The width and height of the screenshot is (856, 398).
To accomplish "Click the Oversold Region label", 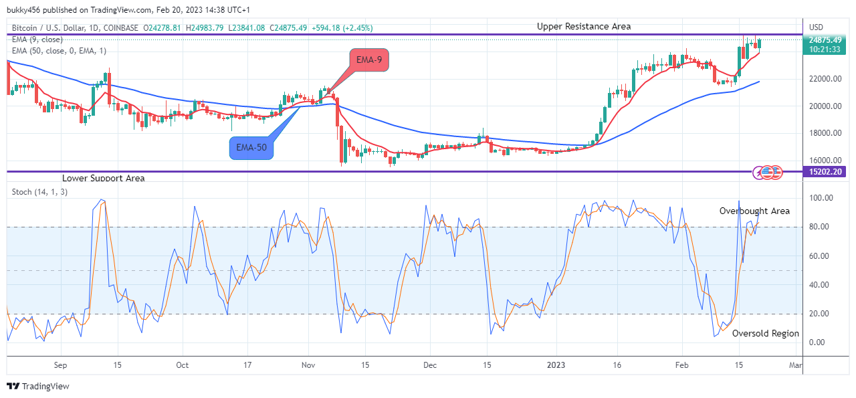I will click(765, 333).
